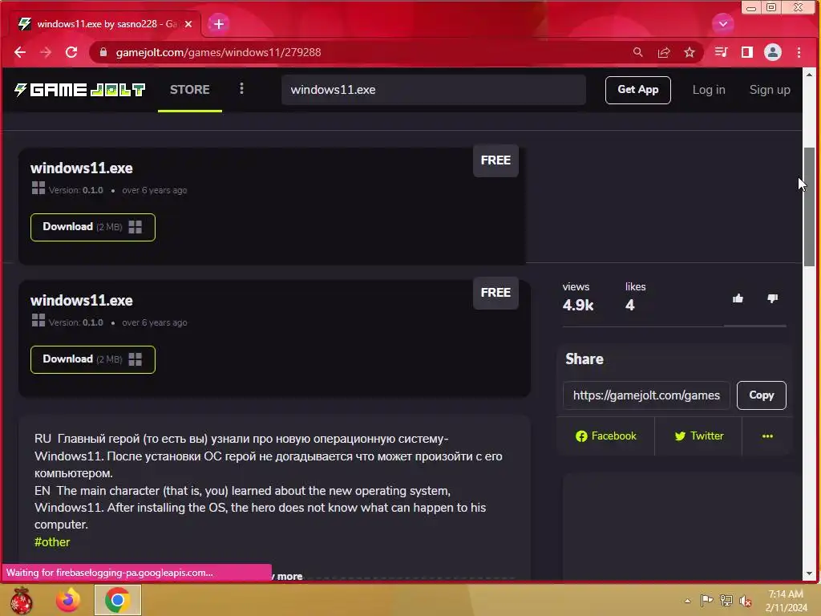Click the second windows11.exe package title

click(x=81, y=301)
